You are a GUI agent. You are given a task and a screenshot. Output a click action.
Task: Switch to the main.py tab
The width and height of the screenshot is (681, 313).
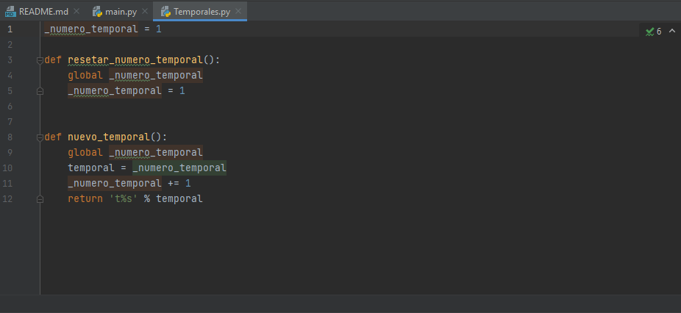[x=121, y=12]
